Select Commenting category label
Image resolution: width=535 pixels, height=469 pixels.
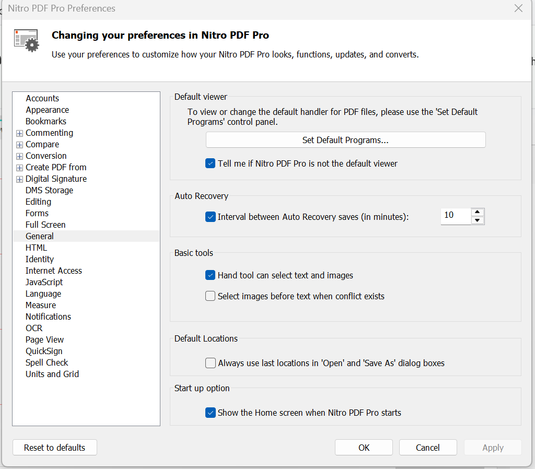coord(50,133)
